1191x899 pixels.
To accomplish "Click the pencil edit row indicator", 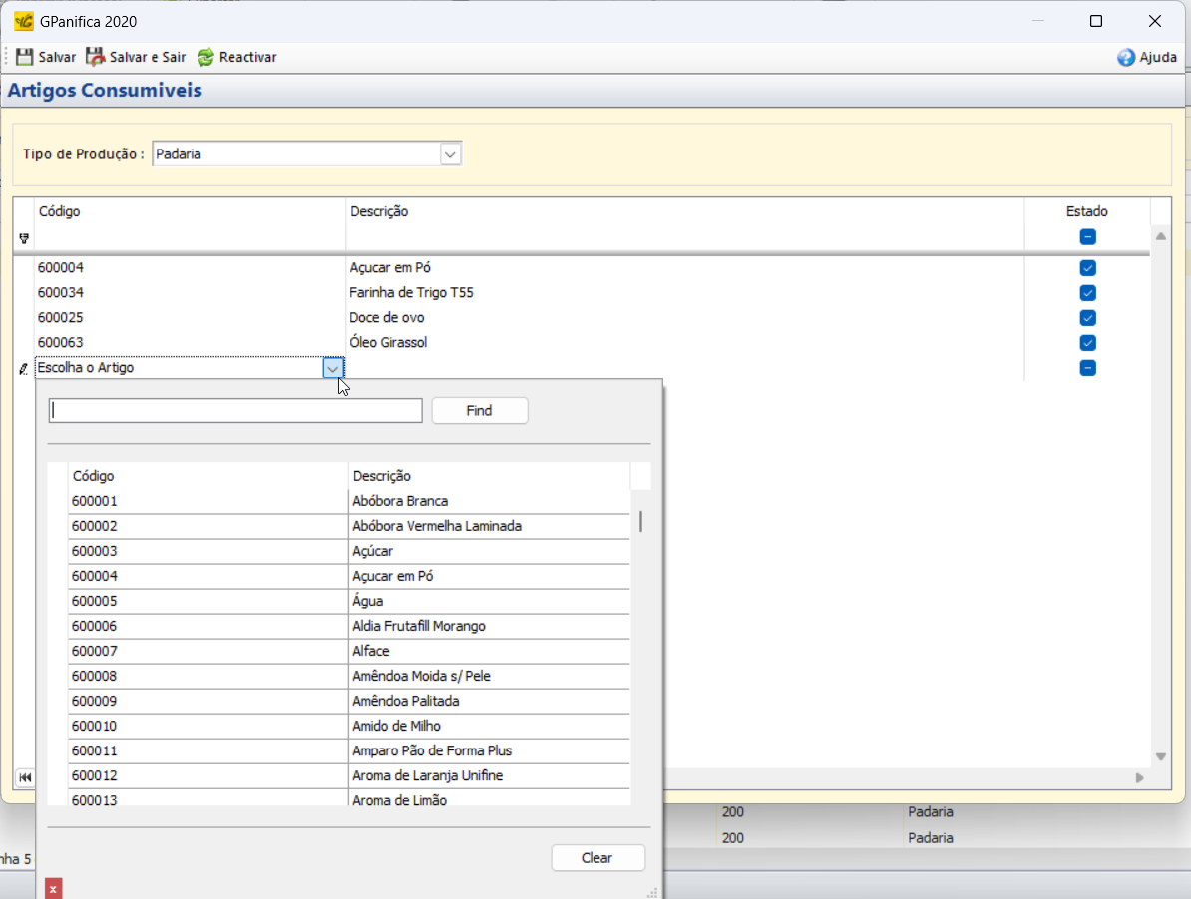I will (x=24, y=368).
